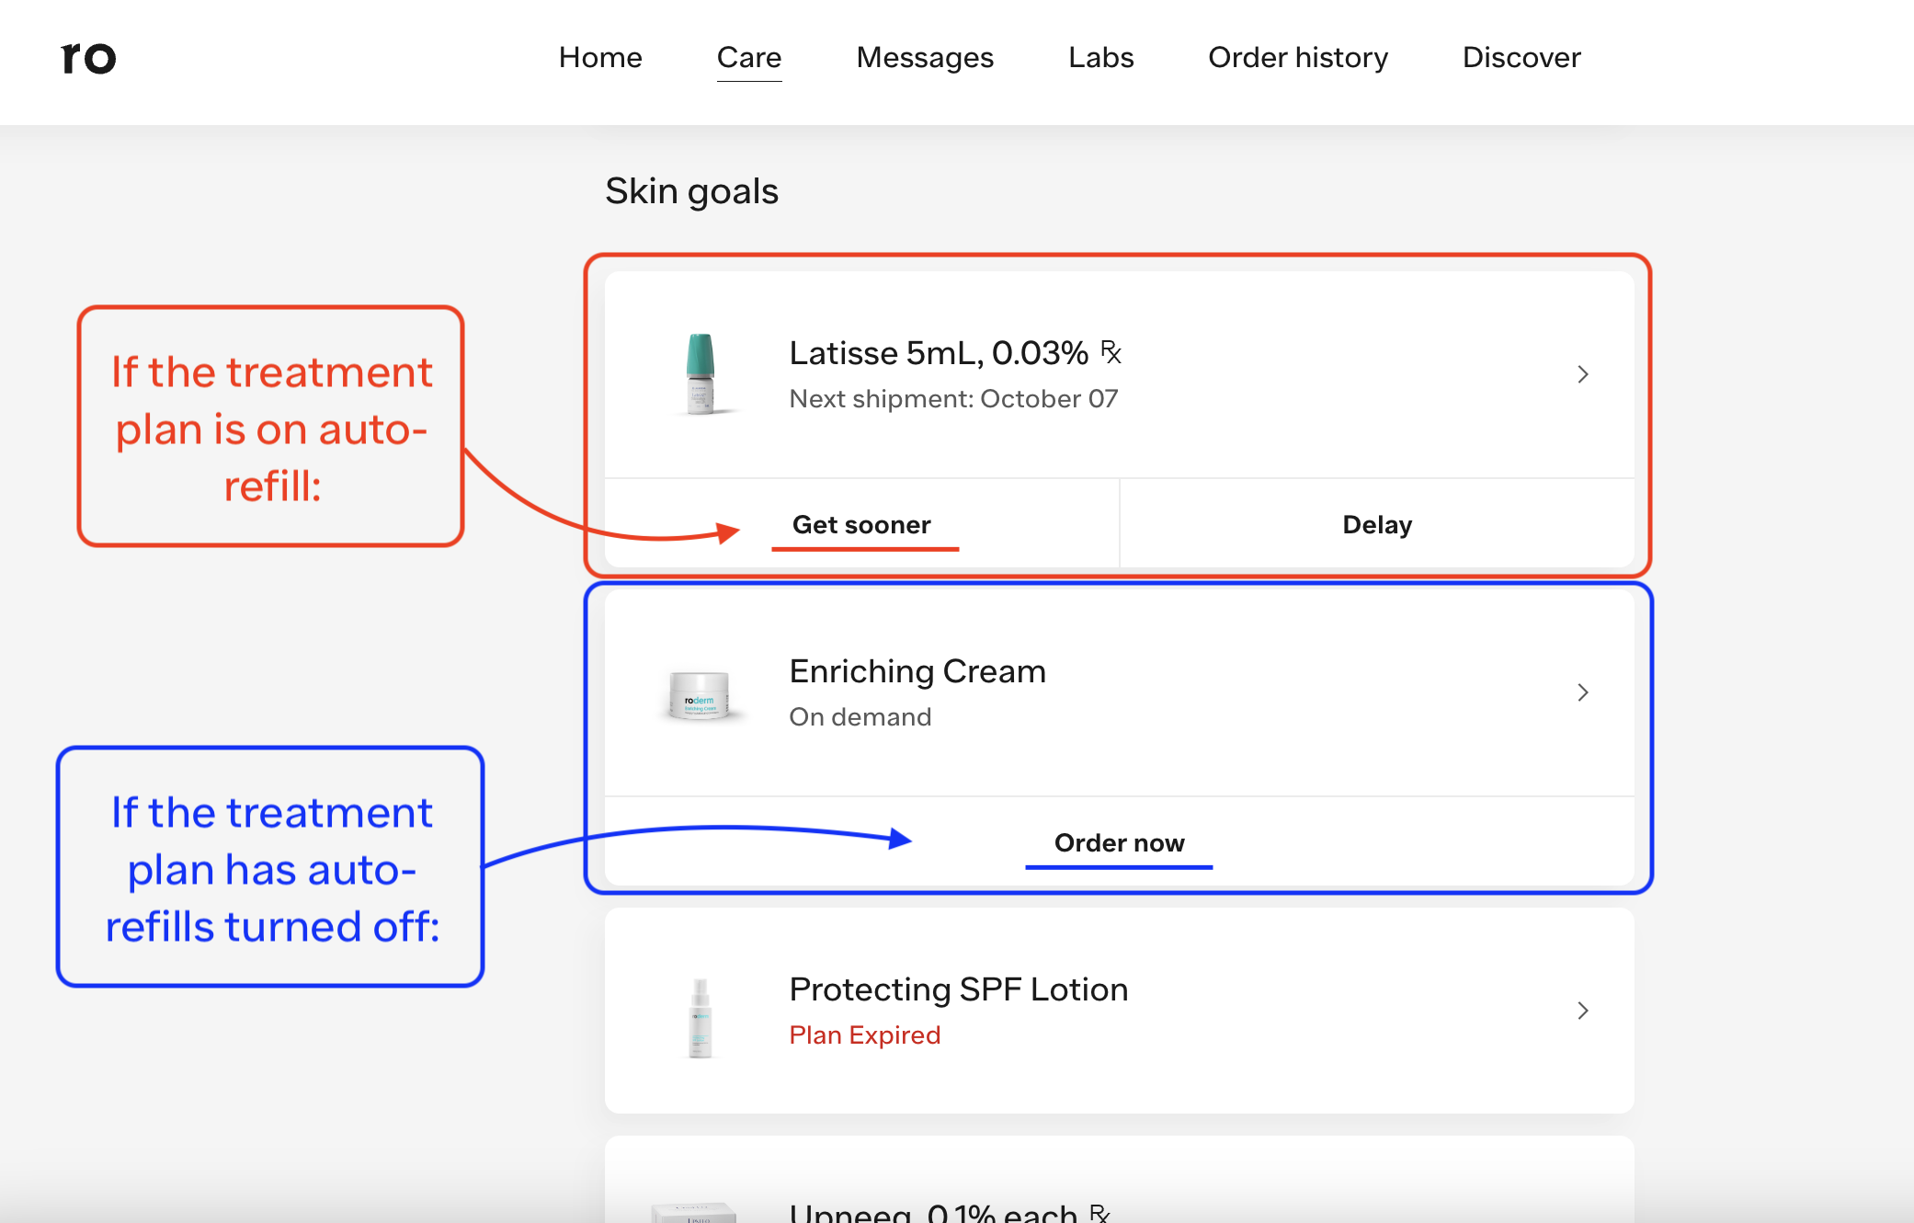Click the Enriching Cream title
Image resolution: width=1914 pixels, height=1223 pixels.
[x=917, y=670]
